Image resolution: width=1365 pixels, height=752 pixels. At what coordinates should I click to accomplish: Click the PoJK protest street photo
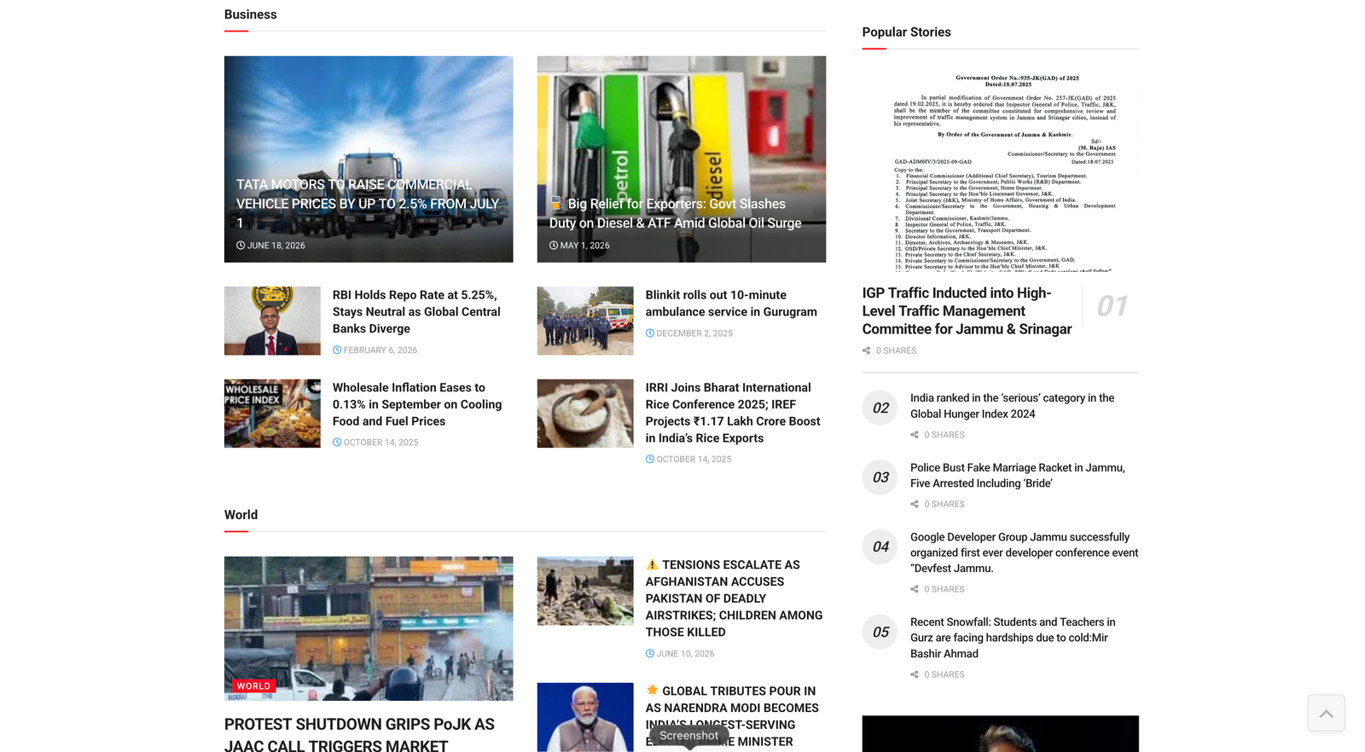point(369,628)
